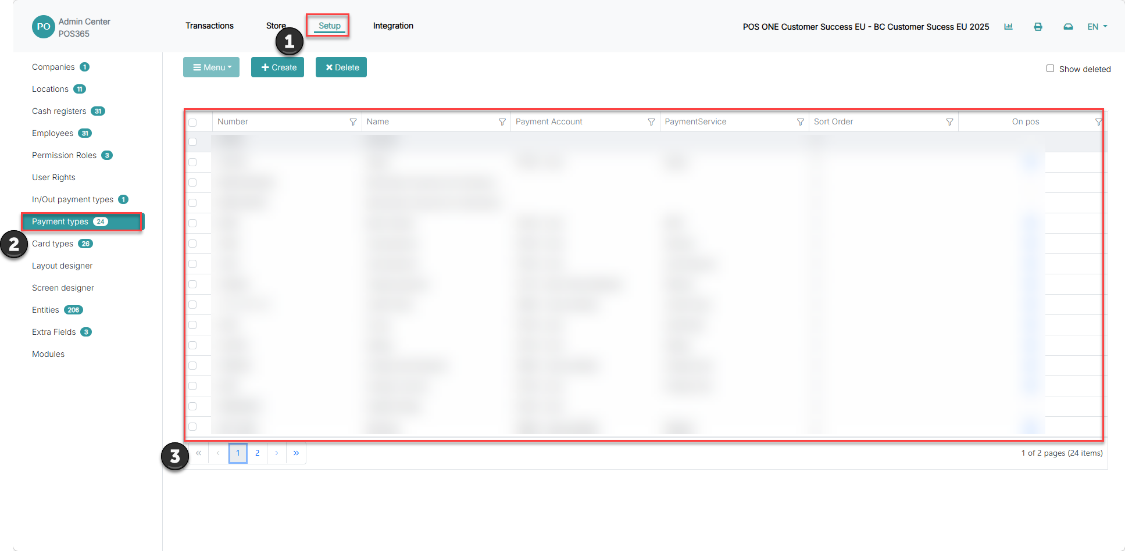Sort by On pos column header
Screen dimensions: 1125x551
1025,121
